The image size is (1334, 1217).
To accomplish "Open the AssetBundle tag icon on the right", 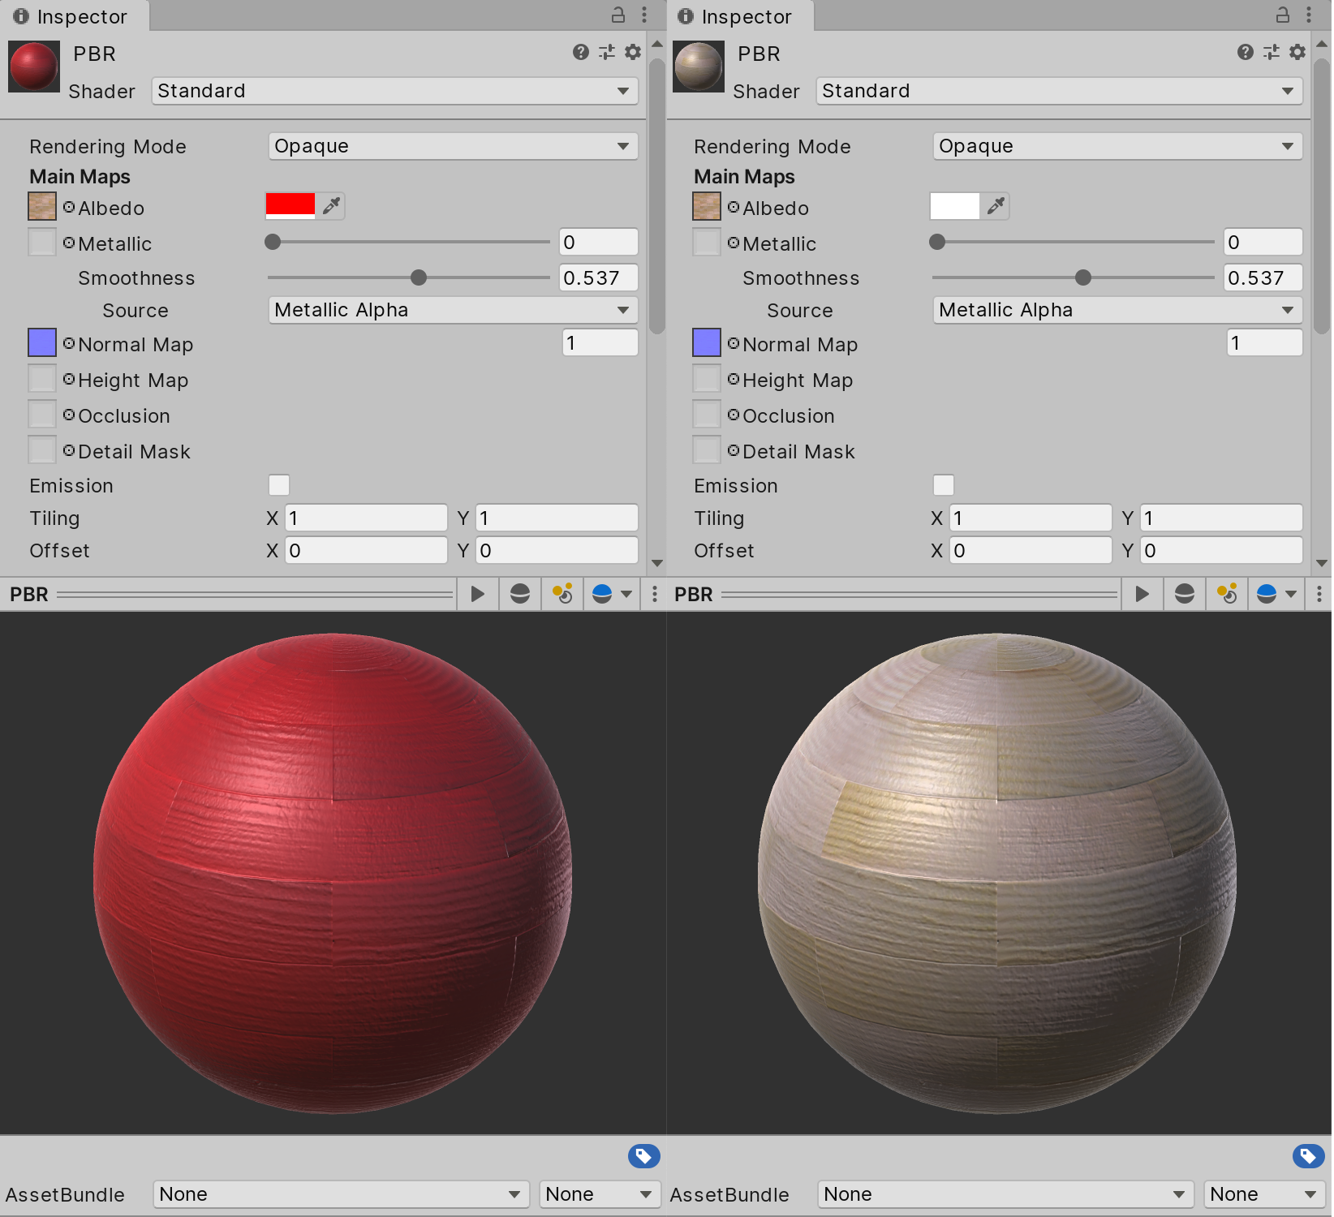I will (x=1306, y=1155).
